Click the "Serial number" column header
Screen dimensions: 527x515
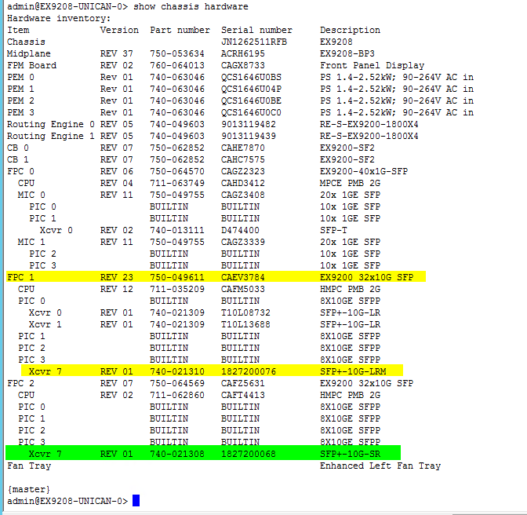point(256,30)
